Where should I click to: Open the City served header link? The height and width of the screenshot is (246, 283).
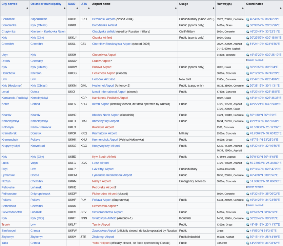tap(10, 4)
